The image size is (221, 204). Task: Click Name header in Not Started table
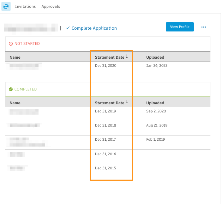pos(15,57)
